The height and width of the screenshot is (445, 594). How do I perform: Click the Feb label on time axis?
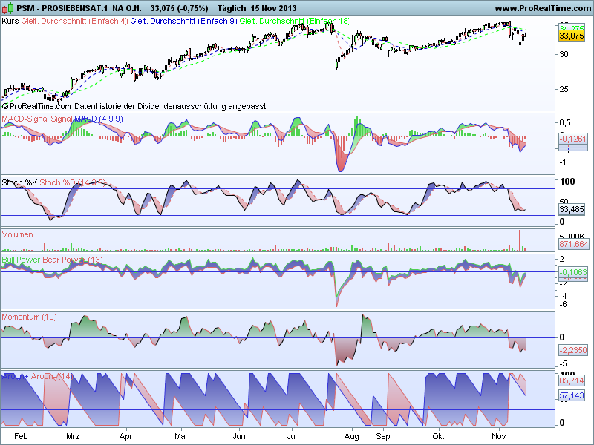coord(21,436)
